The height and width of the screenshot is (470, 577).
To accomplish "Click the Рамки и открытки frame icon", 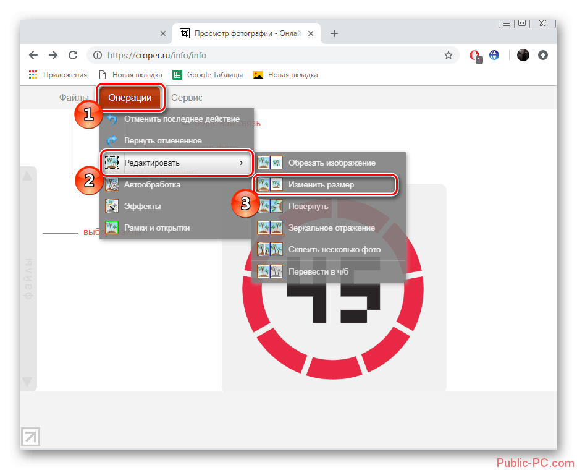I will point(112,228).
